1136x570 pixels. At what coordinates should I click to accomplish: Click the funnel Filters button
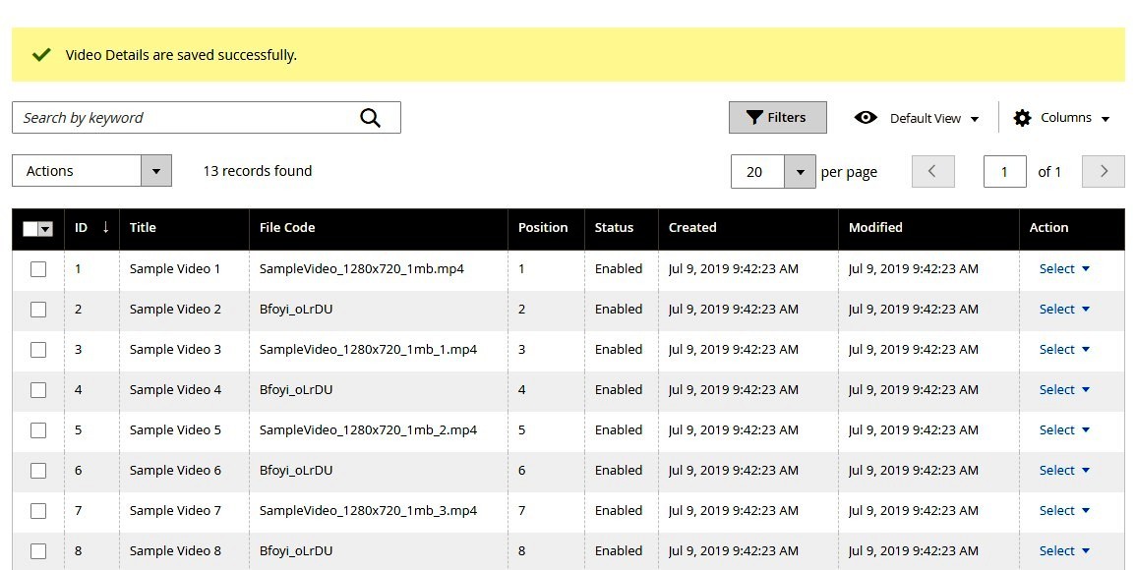tap(777, 118)
